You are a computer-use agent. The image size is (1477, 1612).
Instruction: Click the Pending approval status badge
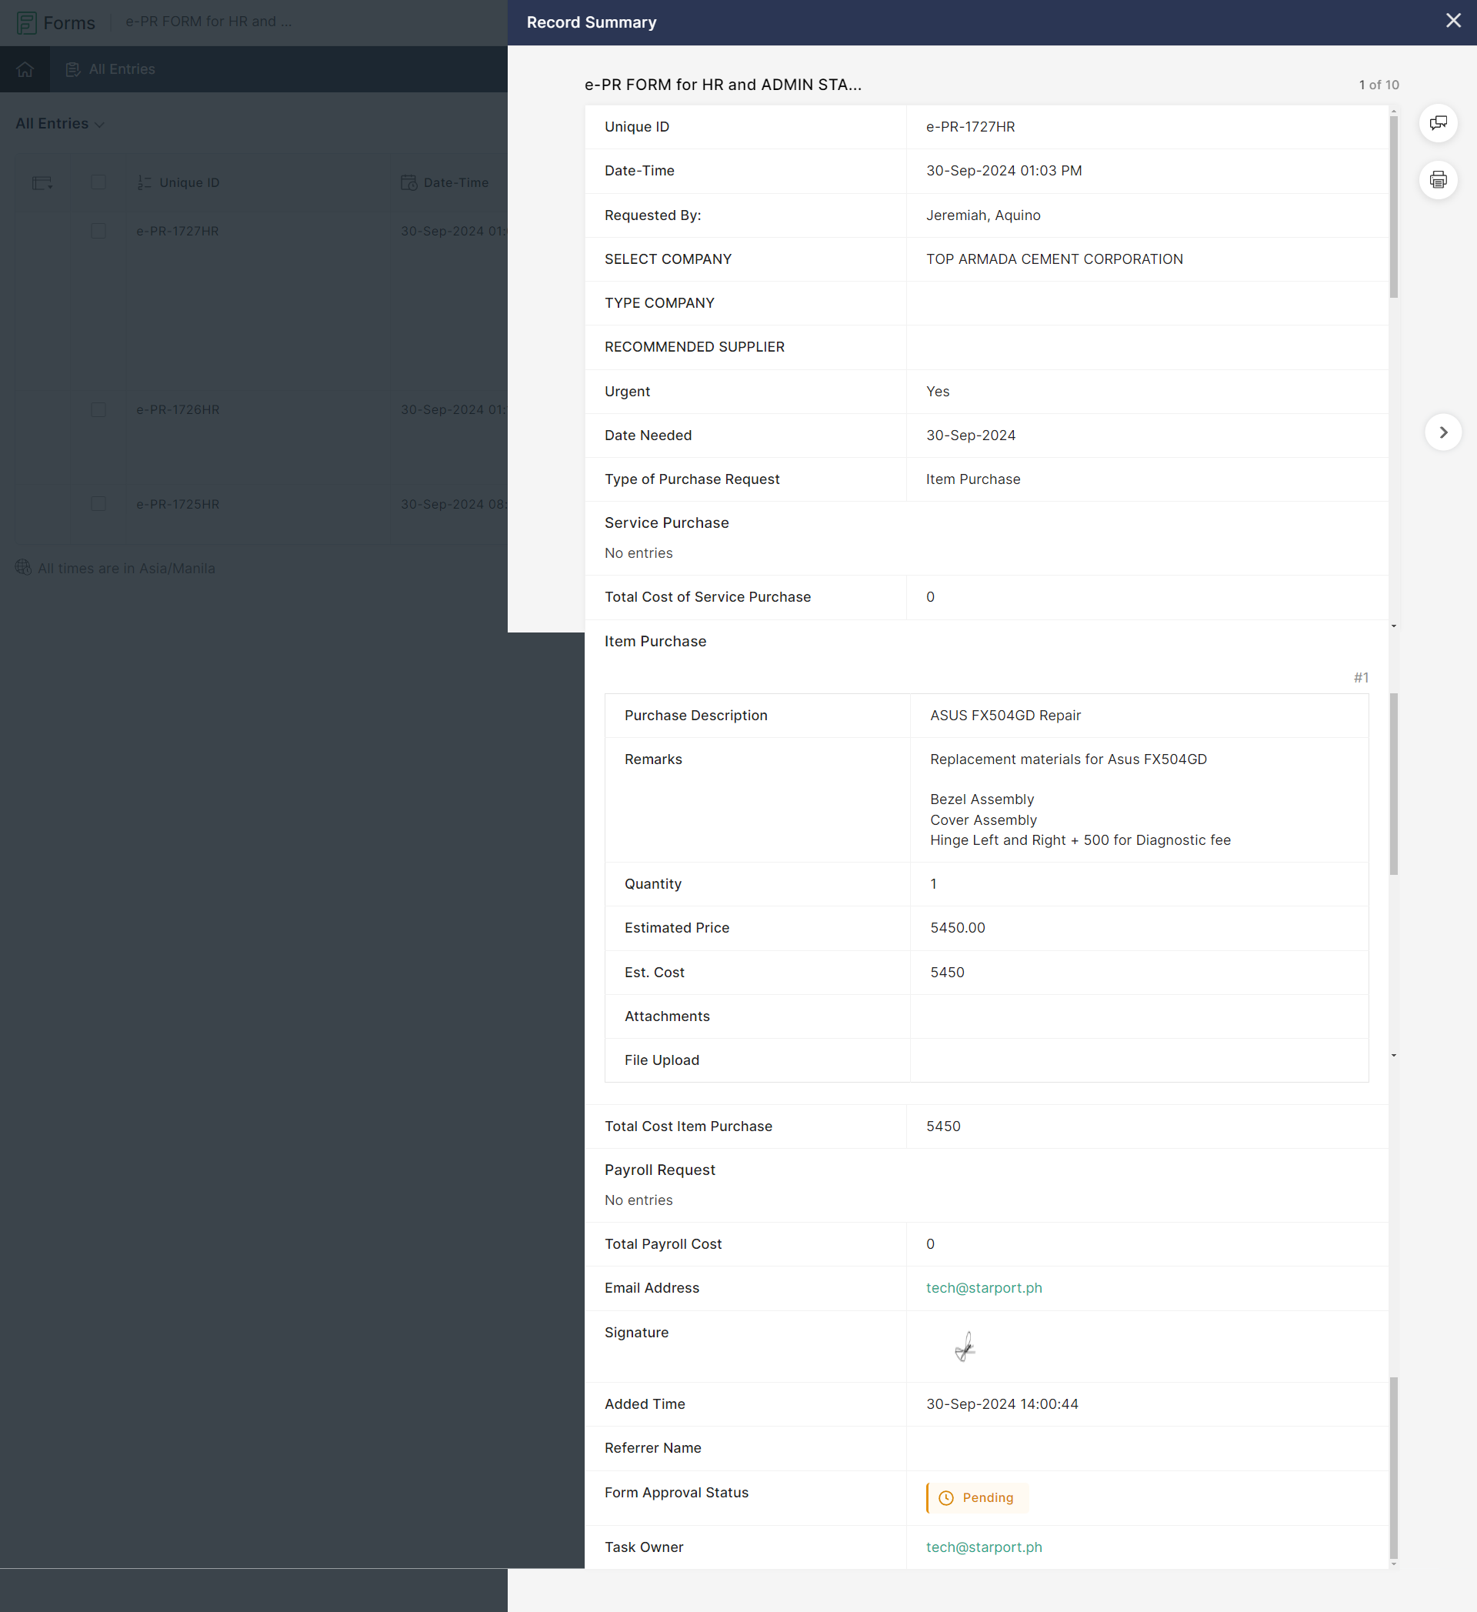pos(977,1497)
